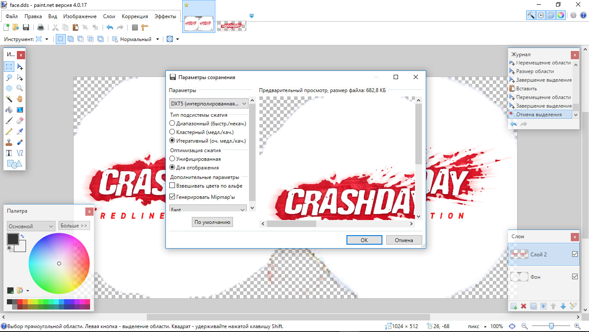Screen dimensions: 589x332
Task: Open the 'Изображение' menu
Action: coord(80,16)
